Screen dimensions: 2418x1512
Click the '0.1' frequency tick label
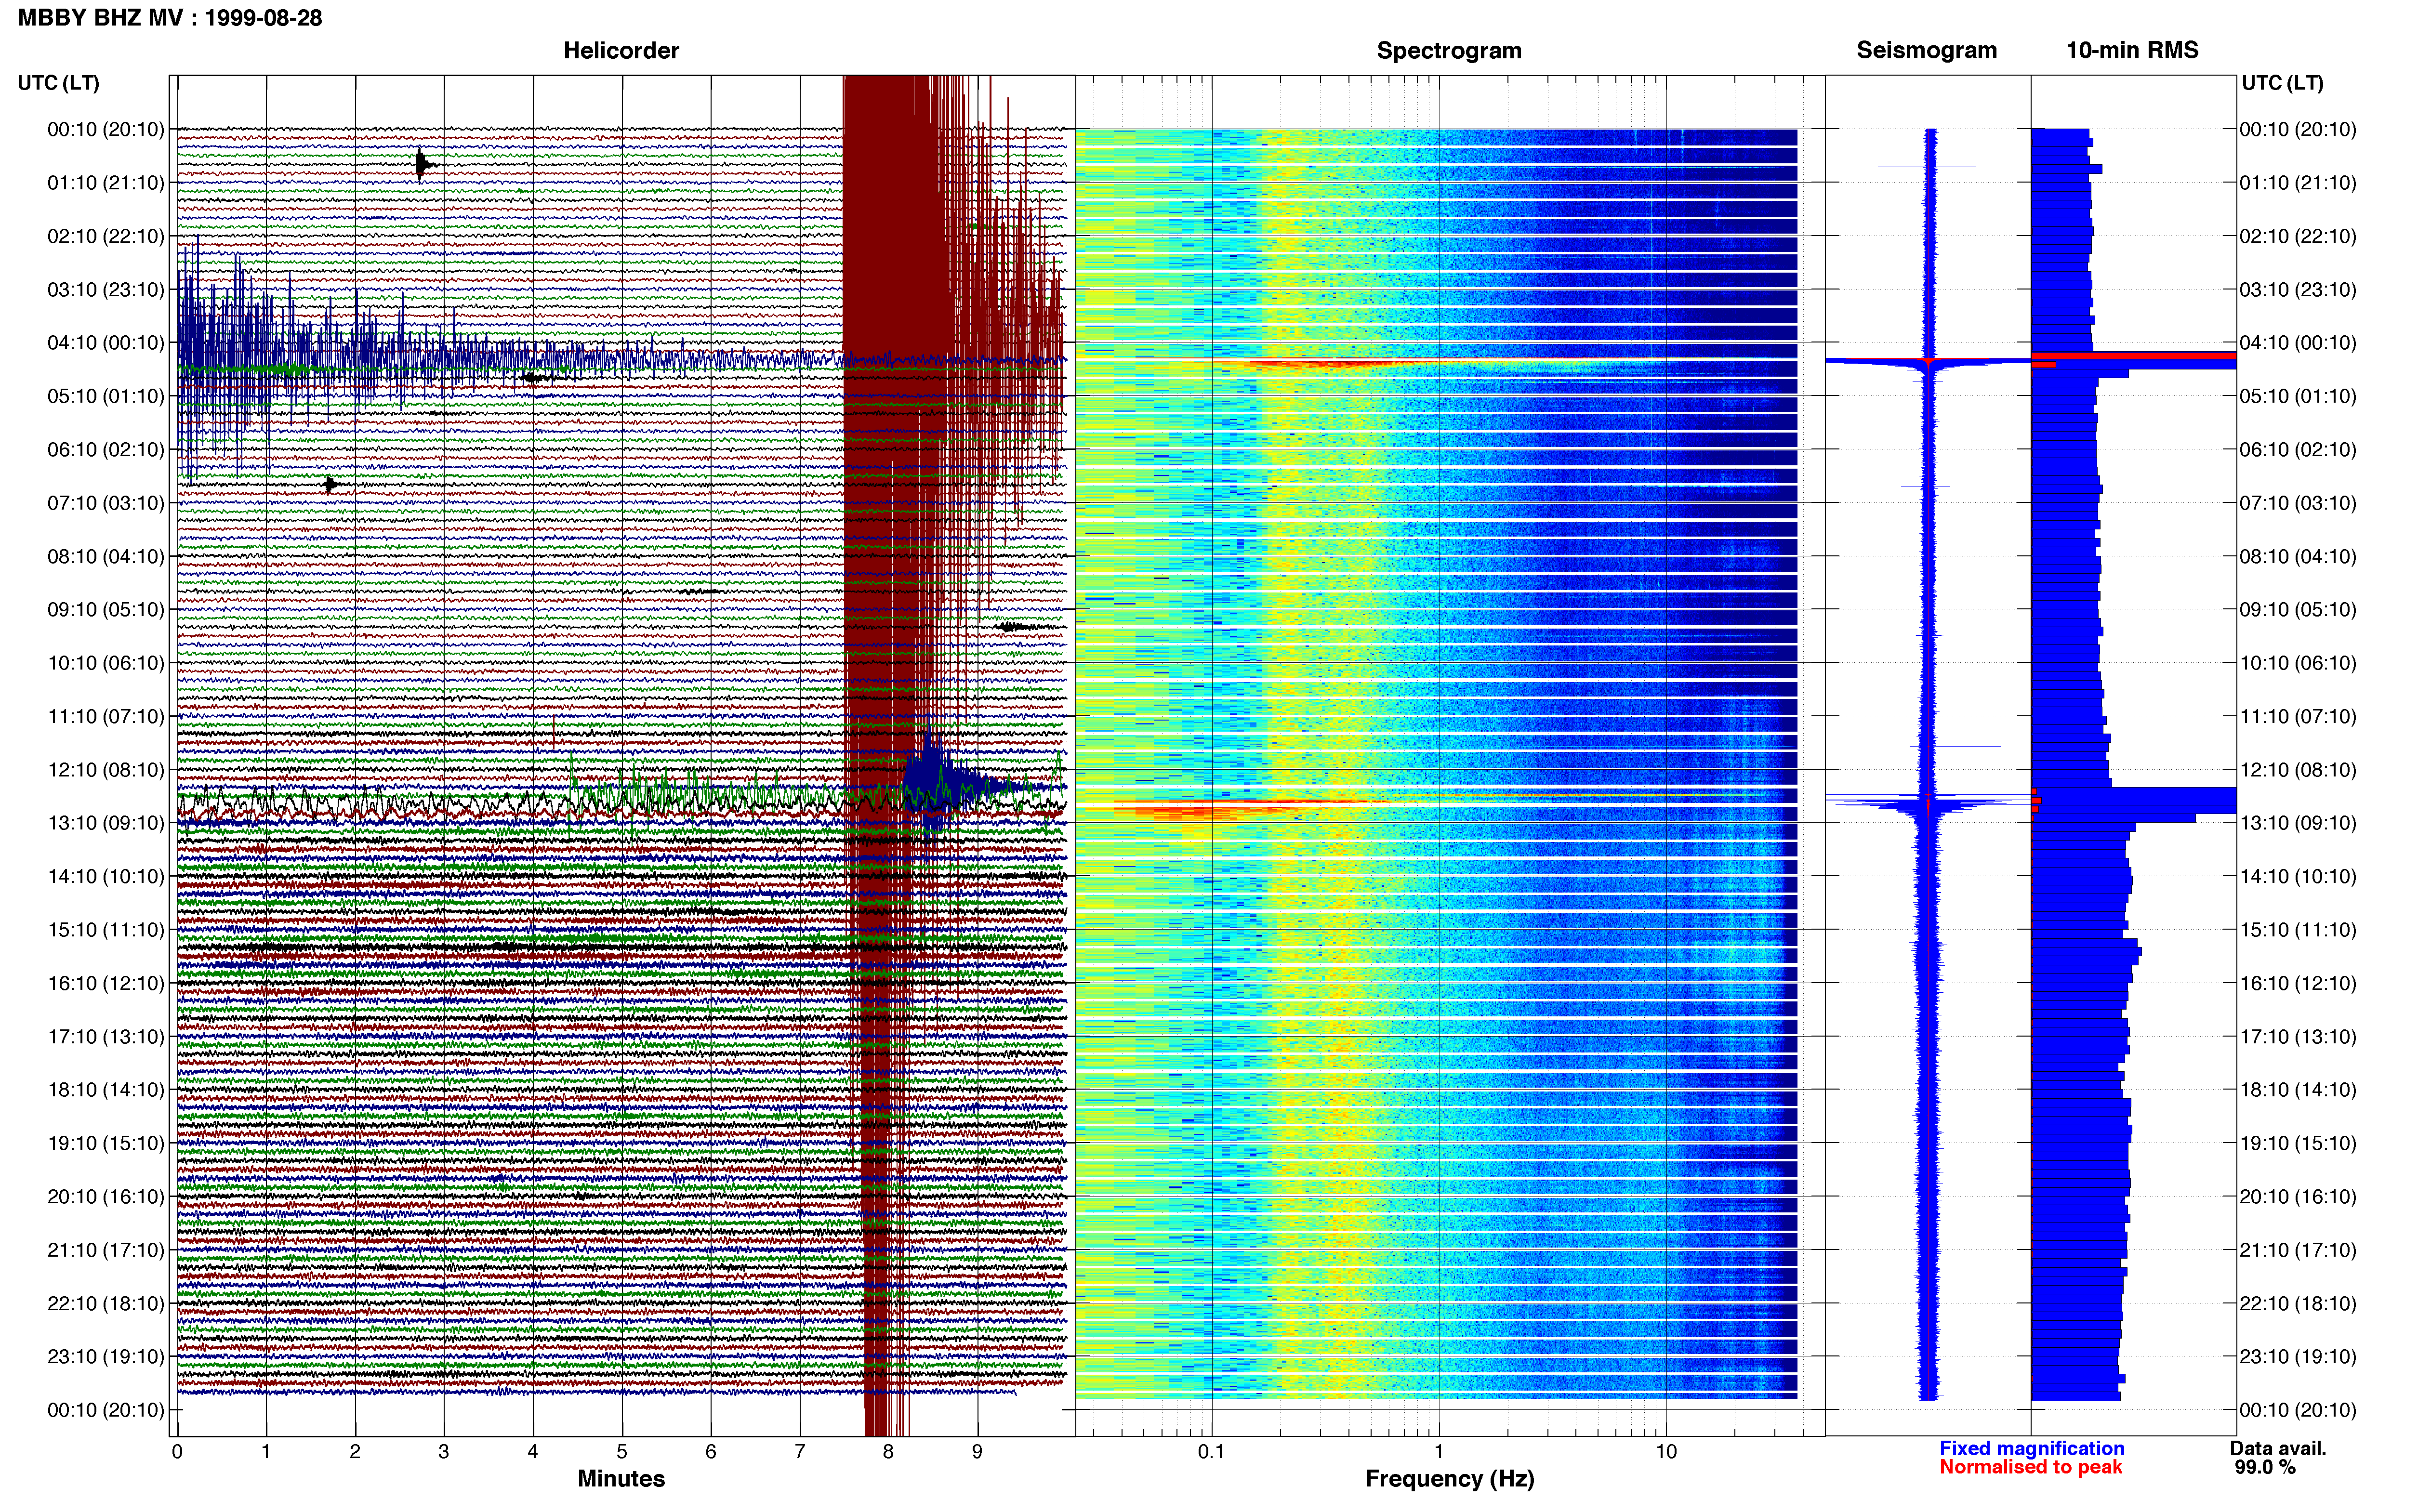[x=1211, y=1451]
